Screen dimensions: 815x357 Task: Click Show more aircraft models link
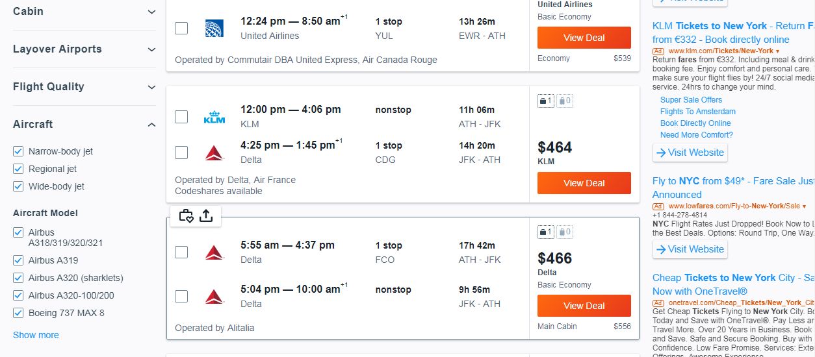tap(36, 335)
